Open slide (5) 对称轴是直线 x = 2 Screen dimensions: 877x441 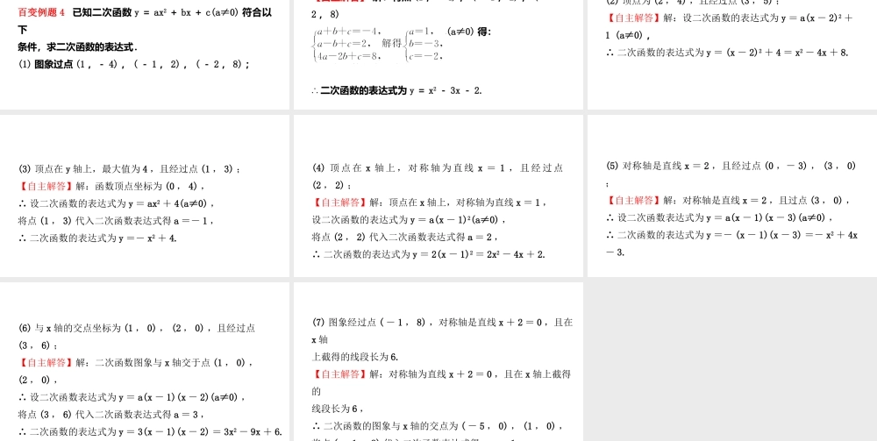pos(732,196)
